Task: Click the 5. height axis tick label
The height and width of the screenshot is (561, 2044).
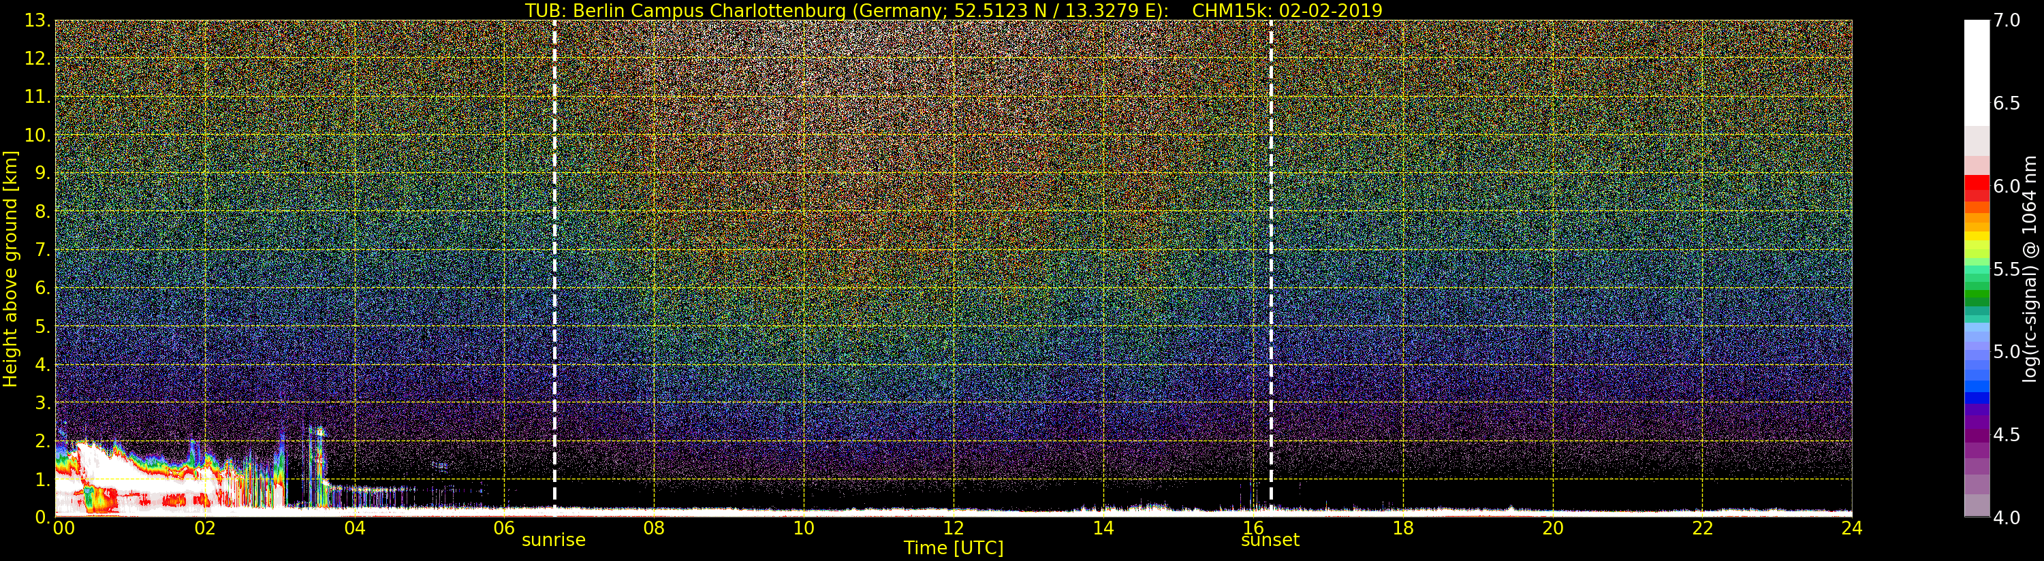Action: point(42,326)
